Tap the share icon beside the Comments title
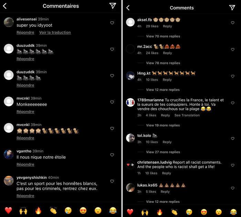Screen dimensions: 241x217 tap(232, 8)
